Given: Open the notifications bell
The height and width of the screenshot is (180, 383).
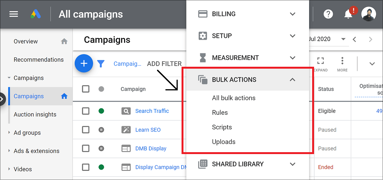Looking at the screenshot, I should coord(348,14).
